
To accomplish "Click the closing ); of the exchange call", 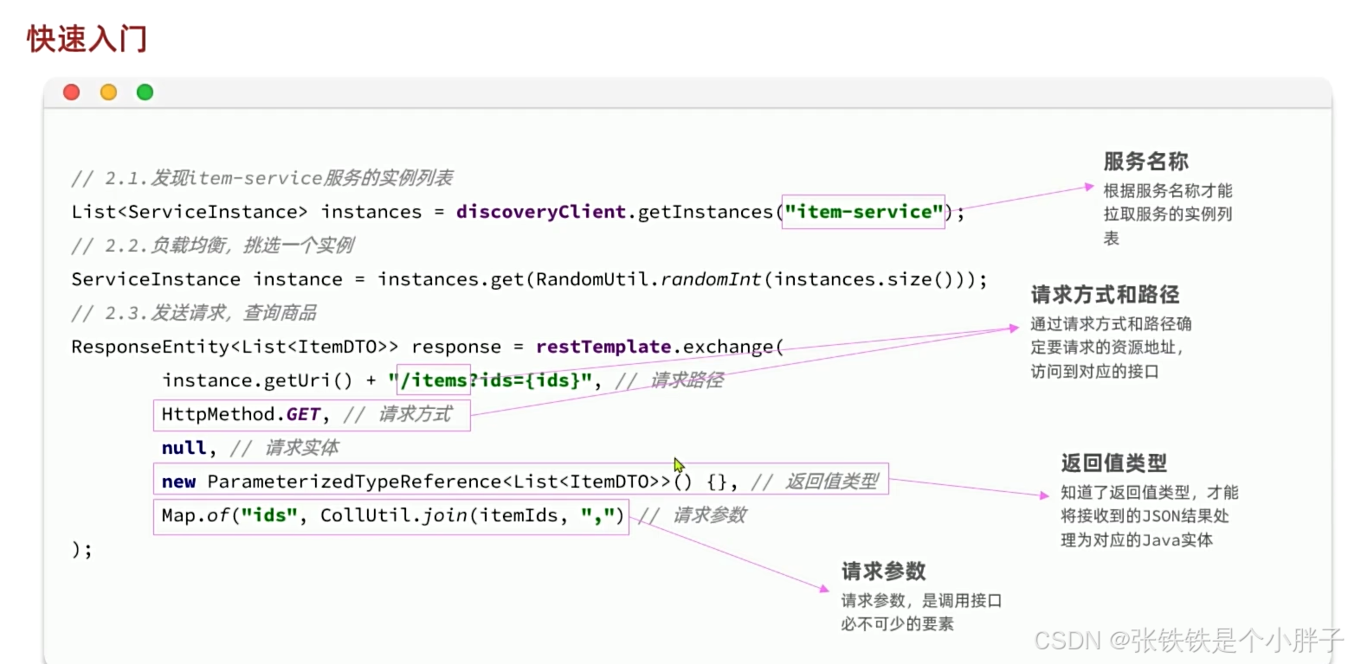I will [x=81, y=549].
